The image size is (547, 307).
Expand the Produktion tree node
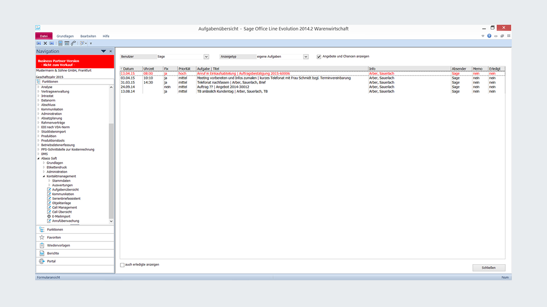coord(38,136)
